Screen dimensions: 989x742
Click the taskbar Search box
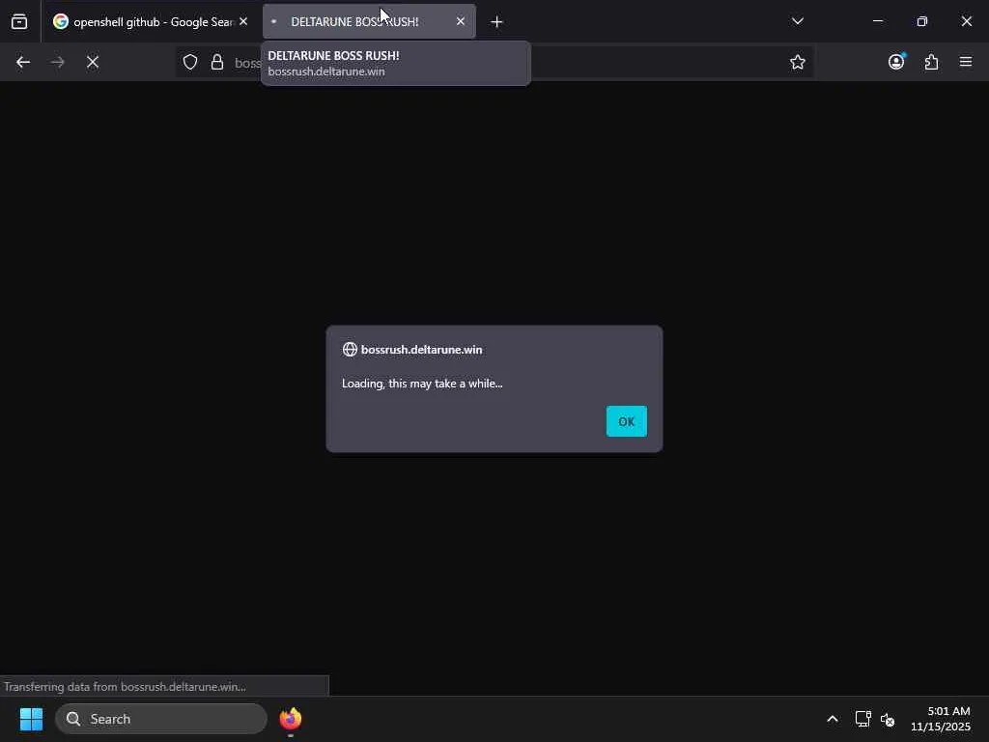click(x=161, y=719)
